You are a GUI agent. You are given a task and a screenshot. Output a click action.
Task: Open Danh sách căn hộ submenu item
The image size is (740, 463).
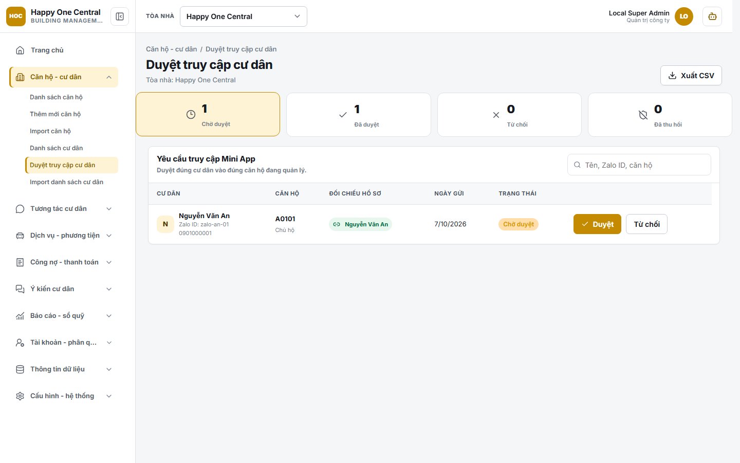click(x=71, y=97)
